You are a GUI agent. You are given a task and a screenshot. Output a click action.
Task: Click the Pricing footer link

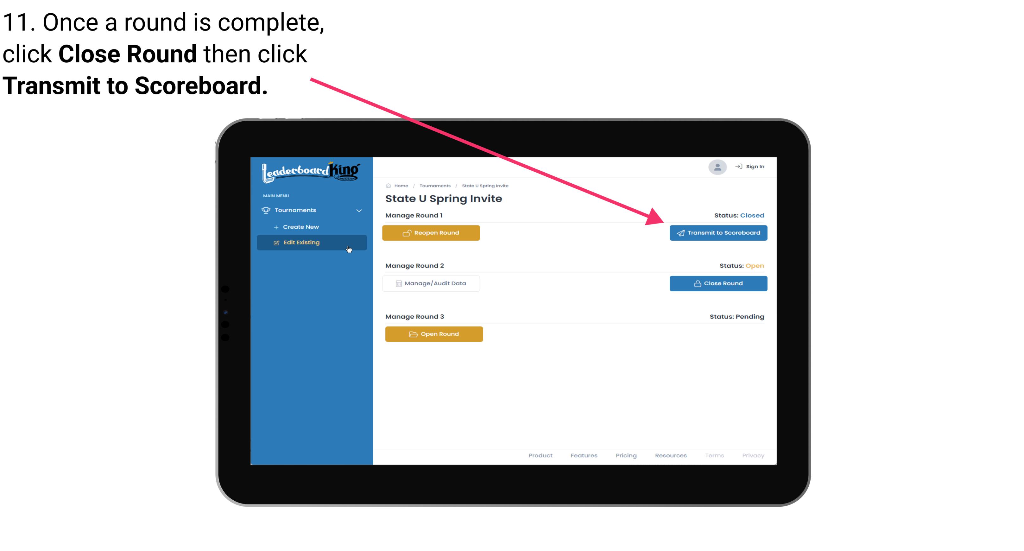click(x=626, y=455)
